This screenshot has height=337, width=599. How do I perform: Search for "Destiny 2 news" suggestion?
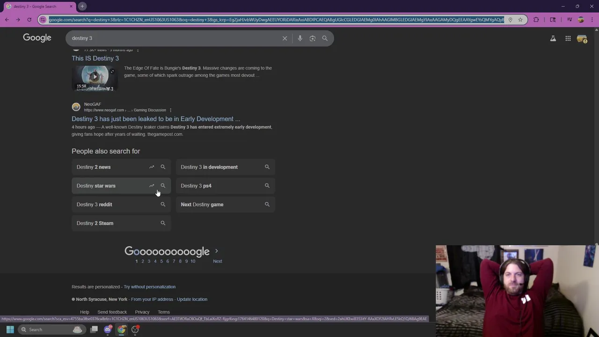coord(121,167)
